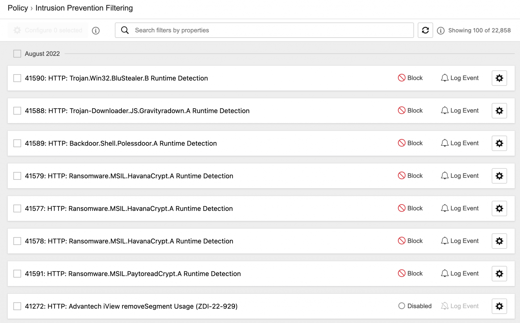Click the refresh filters icon button

(x=425, y=30)
